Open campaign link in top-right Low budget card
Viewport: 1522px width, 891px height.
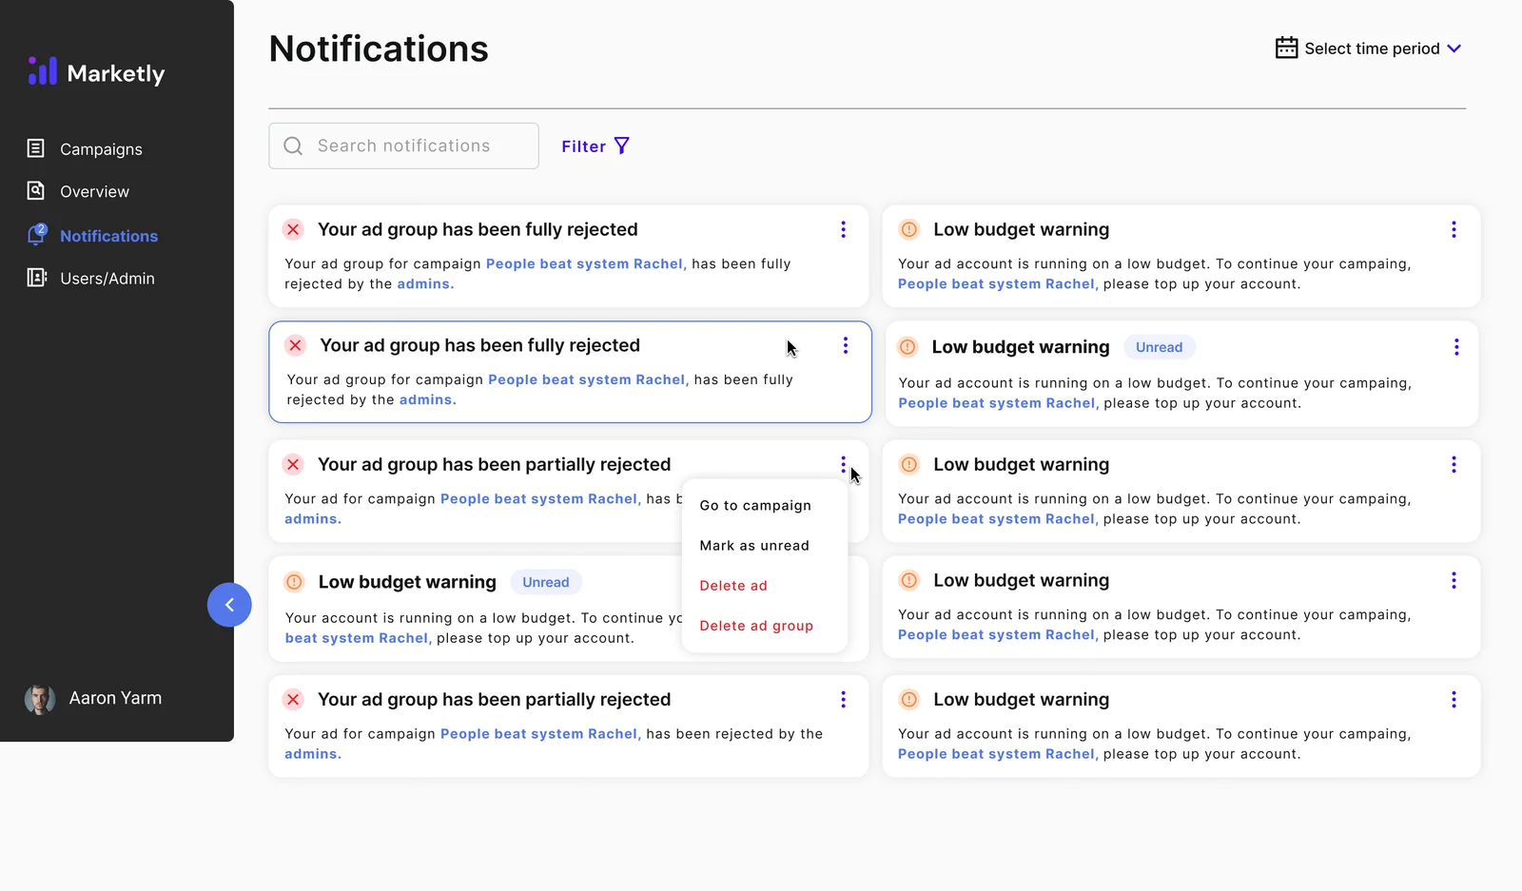coord(998,284)
